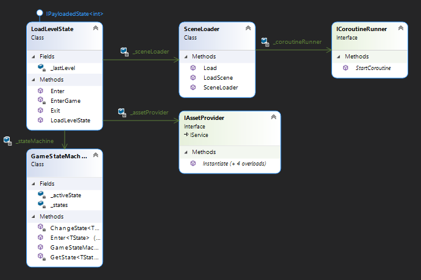421x280 pixels.
Task: Click the Enter method cube icon
Action: pos(40,91)
